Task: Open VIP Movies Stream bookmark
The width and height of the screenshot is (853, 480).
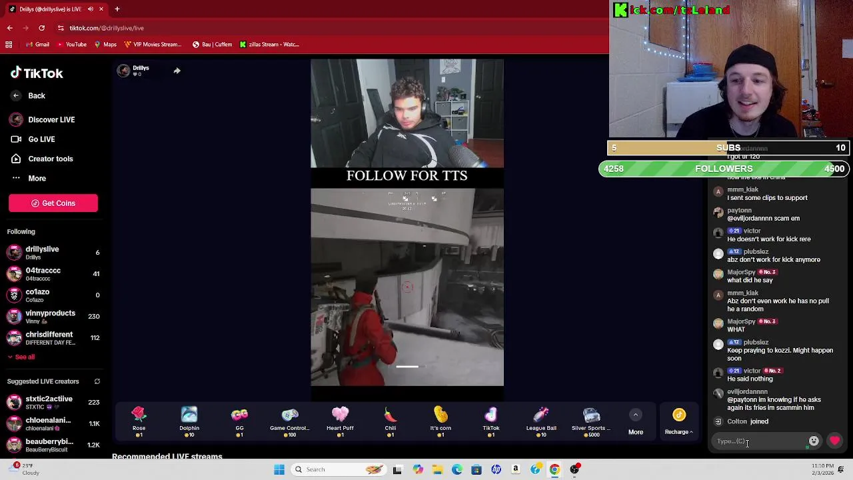Action: 152,45
